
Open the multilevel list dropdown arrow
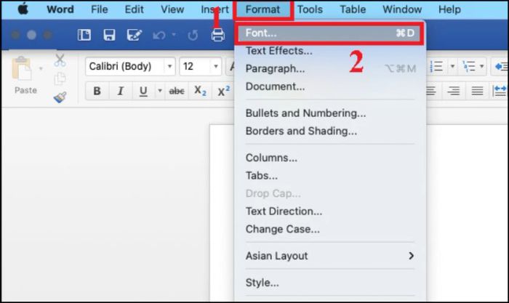(481, 67)
